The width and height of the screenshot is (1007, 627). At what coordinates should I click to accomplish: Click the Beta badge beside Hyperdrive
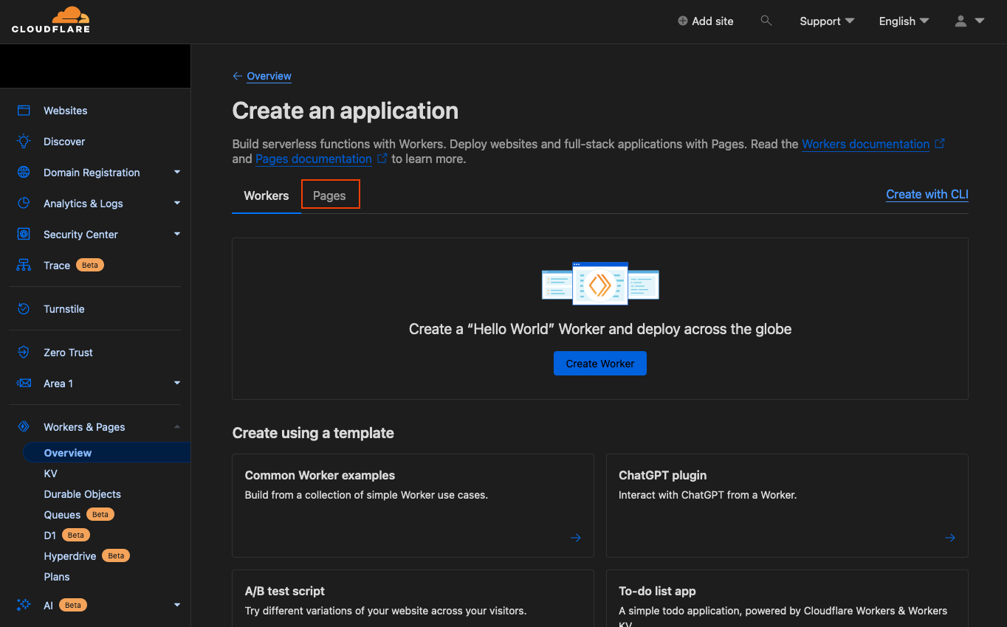116,556
